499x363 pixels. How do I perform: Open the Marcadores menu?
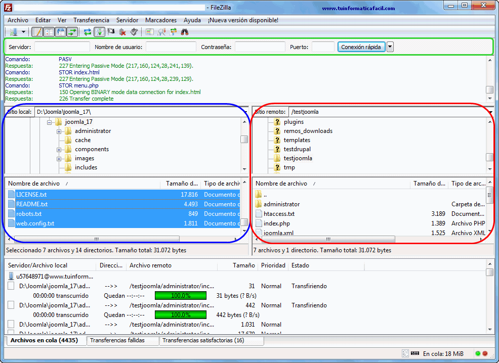point(161,20)
